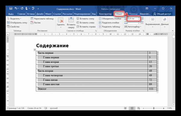The height and width of the screenshot is (116, 181).
Task: Open the Конструктор ribbon tab
Action: click(105, 14)
